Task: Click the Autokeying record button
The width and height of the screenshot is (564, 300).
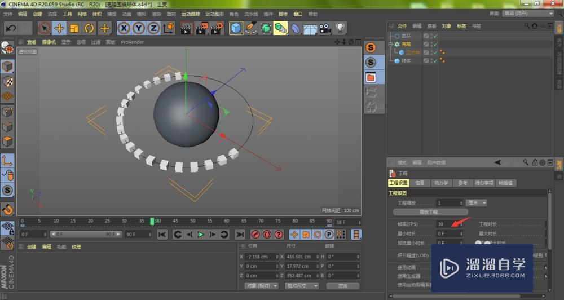Action: click(267, 235)
